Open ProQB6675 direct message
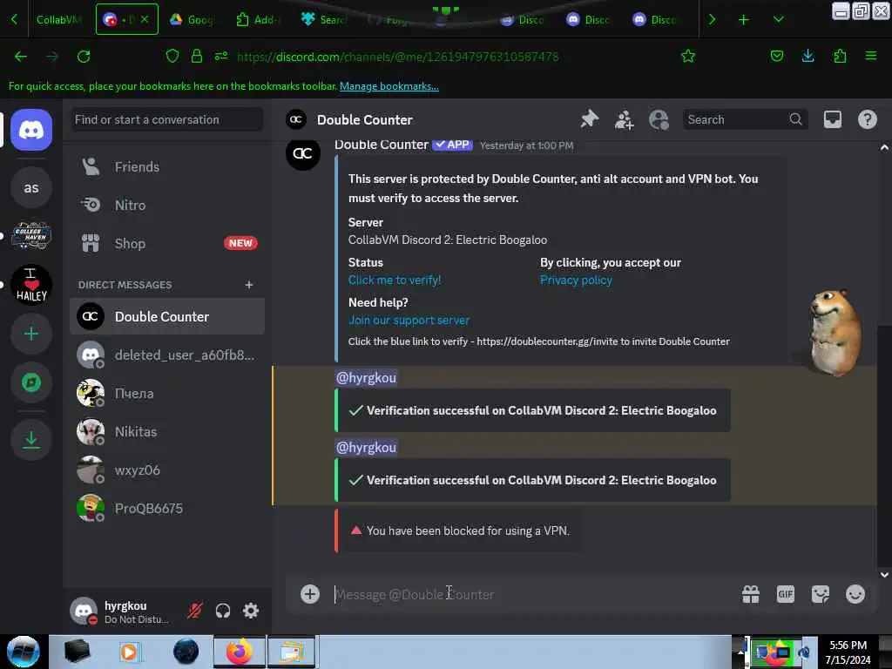Screen dimensions: 892x669 pyautogui.click(x=167, y=509)
